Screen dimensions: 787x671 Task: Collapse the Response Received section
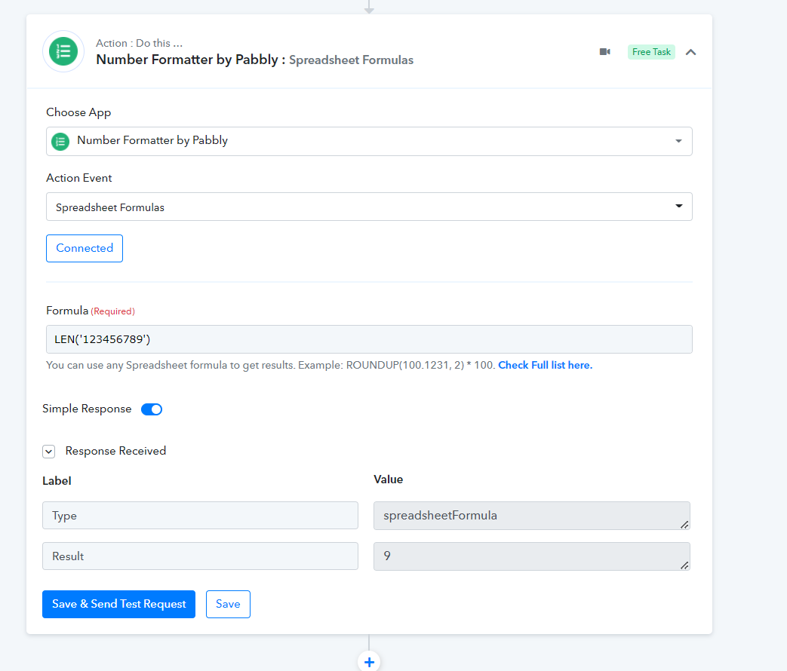49,452
